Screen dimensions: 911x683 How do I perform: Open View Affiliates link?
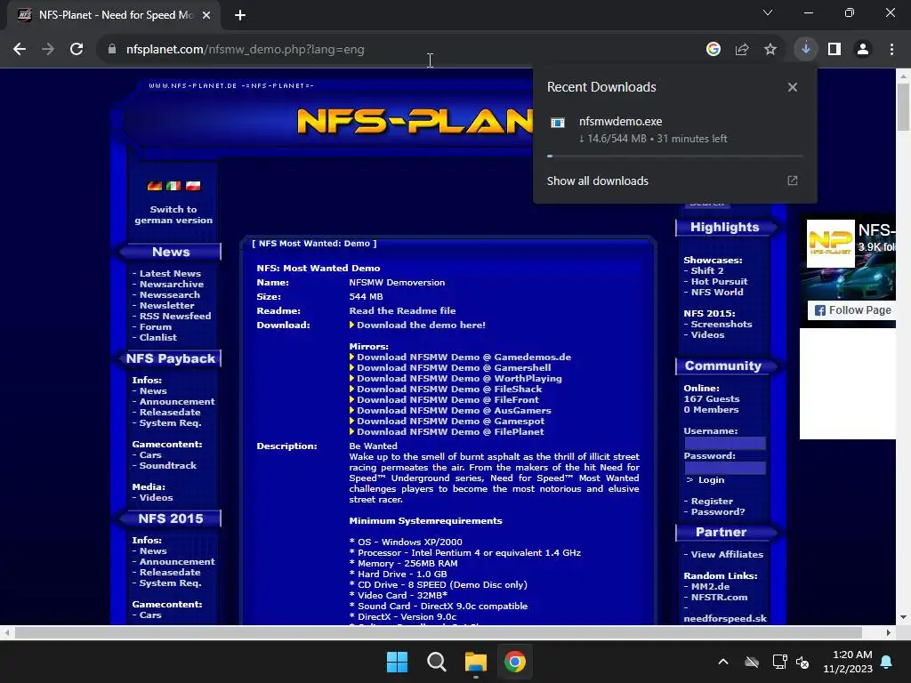tap(727, 555)
